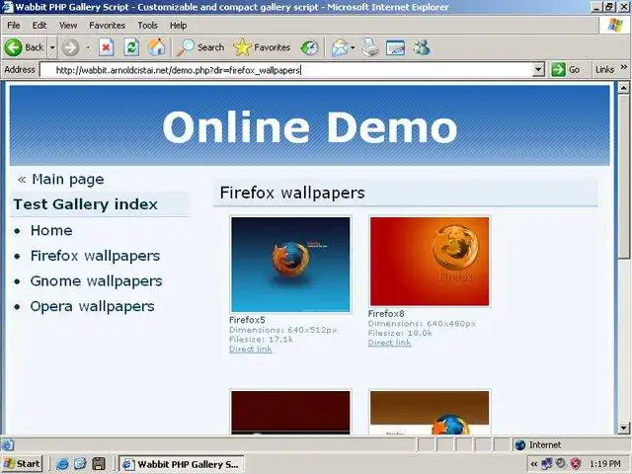Open the Tools menu
Image resolution: width=632 pixels, height=474 pixels.
pos(147,26)
